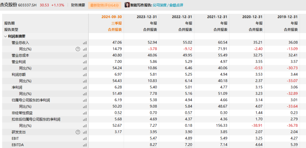Click 2024-09-30 非经常性损益 value 0.52

pyautogui.click(x=118, y=113)
